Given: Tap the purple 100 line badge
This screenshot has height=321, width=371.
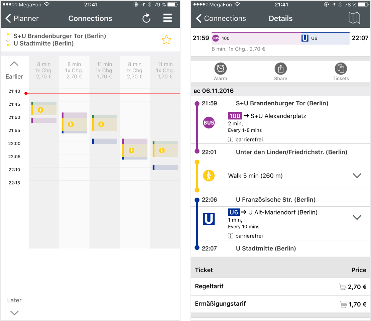Looking at the screenshot, I should pyautogui.click(x=235, y=116).
